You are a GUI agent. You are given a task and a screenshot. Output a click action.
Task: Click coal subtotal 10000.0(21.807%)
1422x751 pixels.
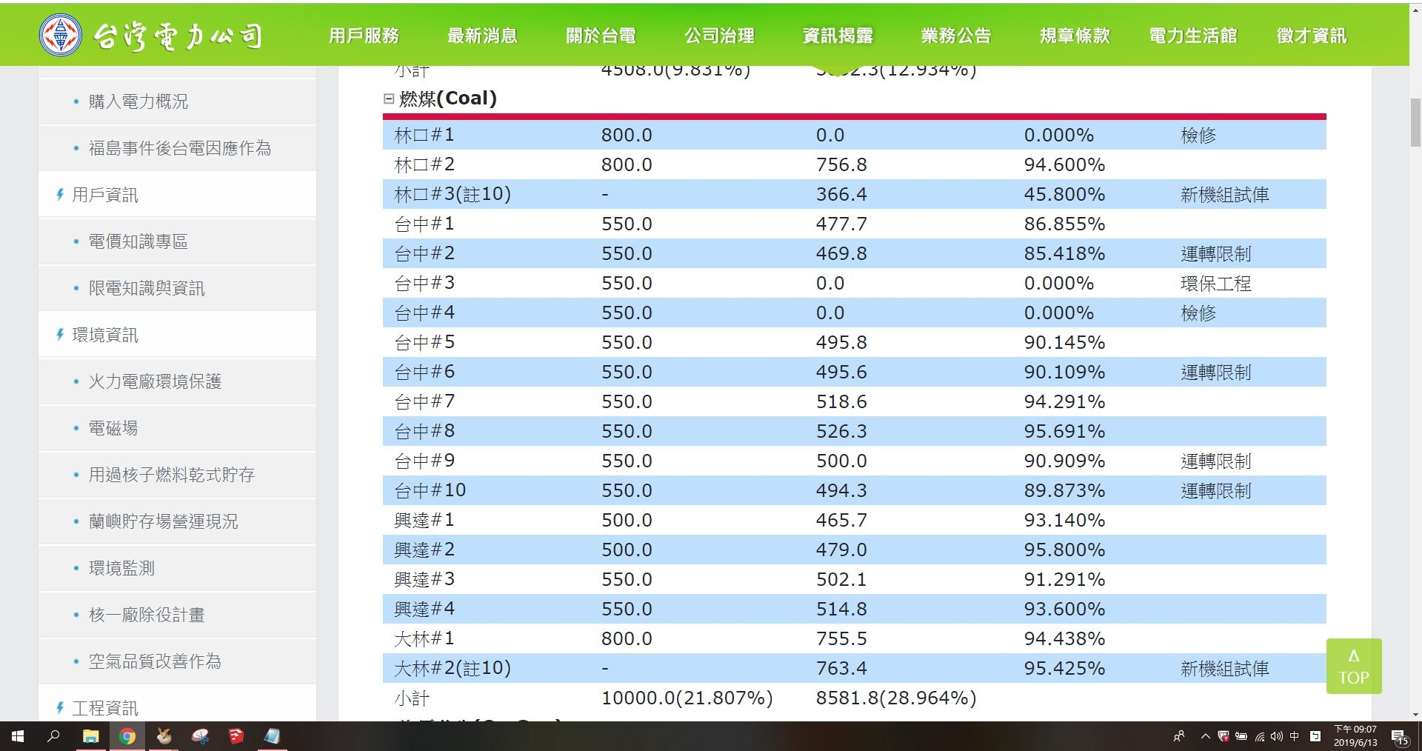687,698
